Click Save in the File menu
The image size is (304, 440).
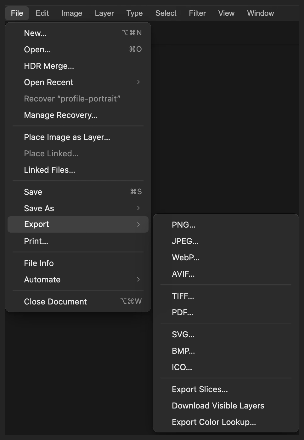tap(78, 192)
